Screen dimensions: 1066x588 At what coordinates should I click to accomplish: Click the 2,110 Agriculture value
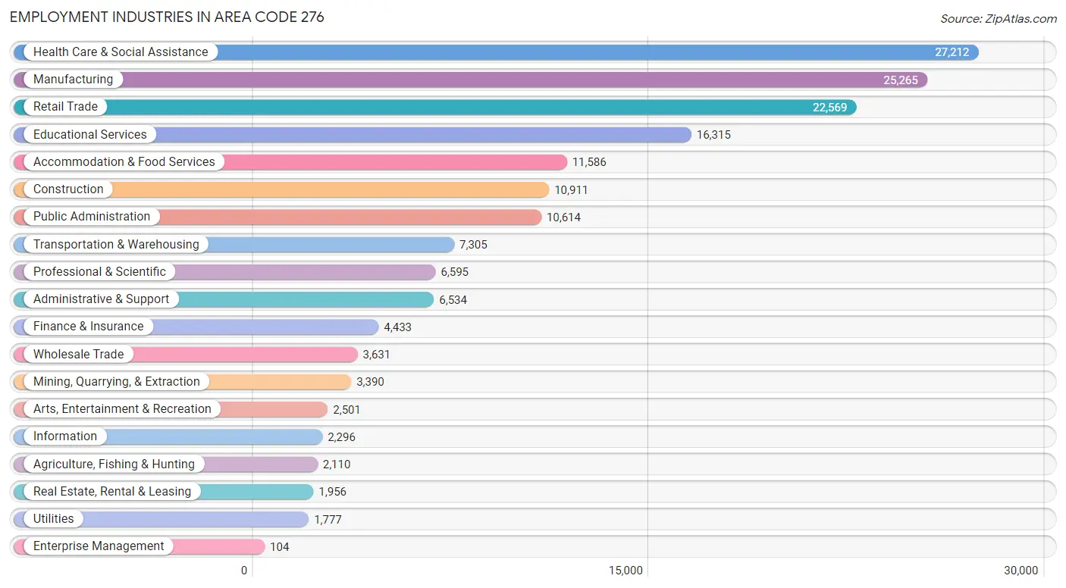tap(337, 464)
